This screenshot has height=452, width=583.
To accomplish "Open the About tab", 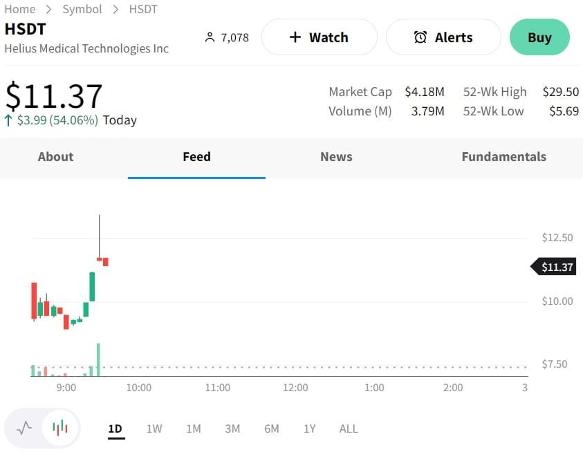I will coord(55,157).
